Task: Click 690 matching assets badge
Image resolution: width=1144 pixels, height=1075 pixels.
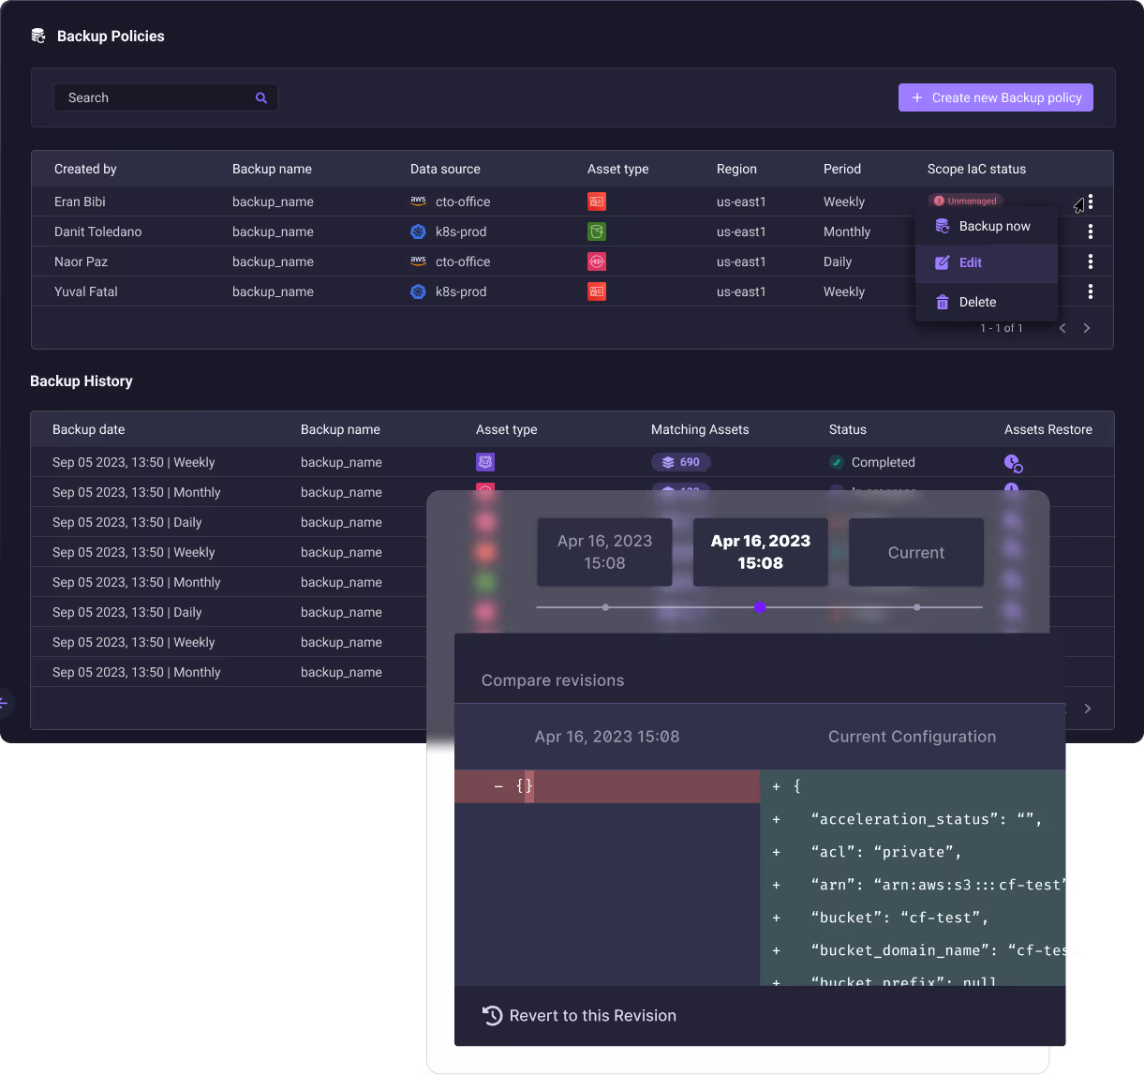Action: coord(681,462)
